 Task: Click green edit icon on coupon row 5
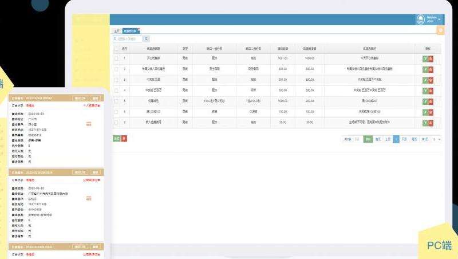click(425, 101)
